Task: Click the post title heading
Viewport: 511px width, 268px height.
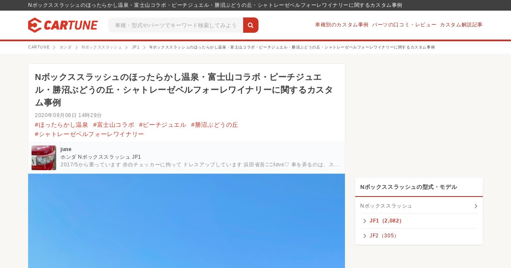Action: click(x=184, y=90)
